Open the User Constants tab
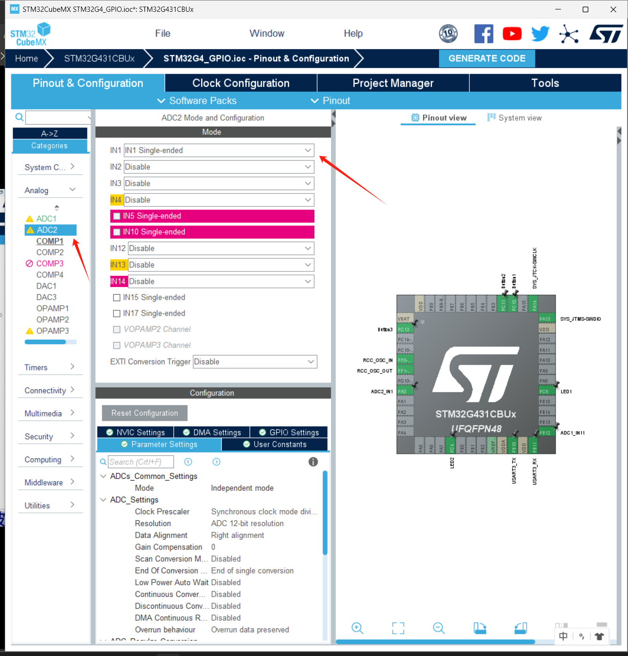This screenshot has height=656, width=628. click(x=275, y=444)
